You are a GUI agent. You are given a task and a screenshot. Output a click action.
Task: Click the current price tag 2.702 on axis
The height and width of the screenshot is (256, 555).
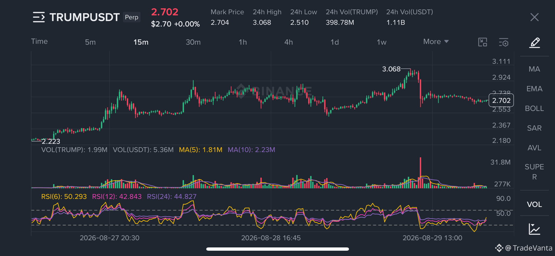coord(501,100)
